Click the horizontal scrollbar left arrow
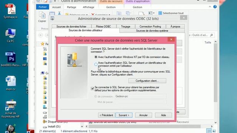Image resolution: width=237 pixels, height=133 pixels. click(x=87, y=126)
